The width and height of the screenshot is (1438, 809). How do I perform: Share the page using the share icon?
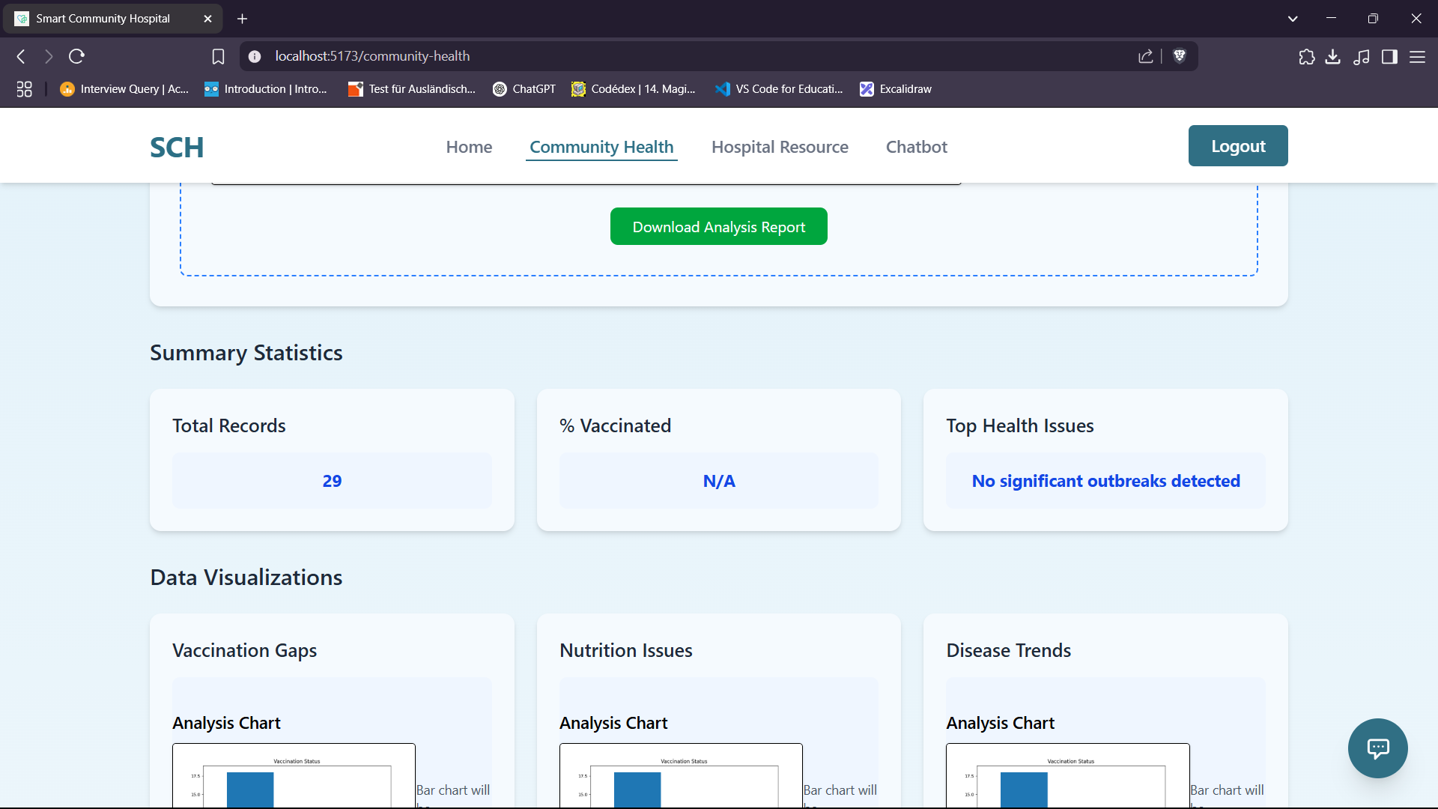(x=1146, y=56)
